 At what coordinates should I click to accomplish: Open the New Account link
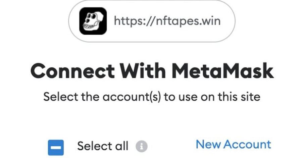click(233, 145)
